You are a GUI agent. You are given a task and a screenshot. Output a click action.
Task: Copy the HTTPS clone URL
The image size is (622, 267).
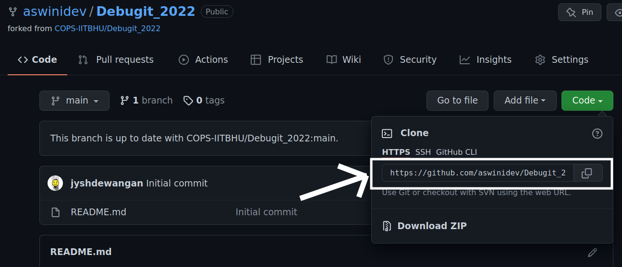coord(586,173)
